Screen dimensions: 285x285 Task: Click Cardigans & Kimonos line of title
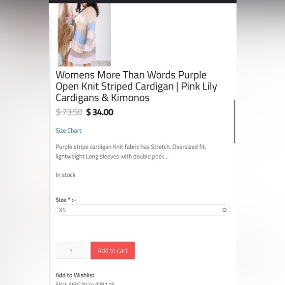(x=103, y=98)
